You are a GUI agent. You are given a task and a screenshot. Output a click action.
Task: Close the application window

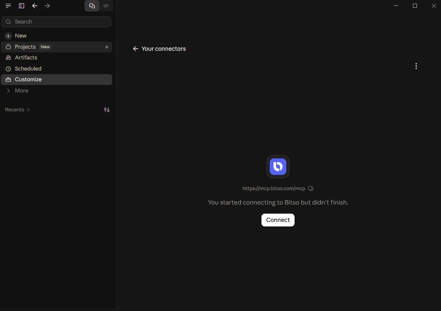tap(434, 6)
